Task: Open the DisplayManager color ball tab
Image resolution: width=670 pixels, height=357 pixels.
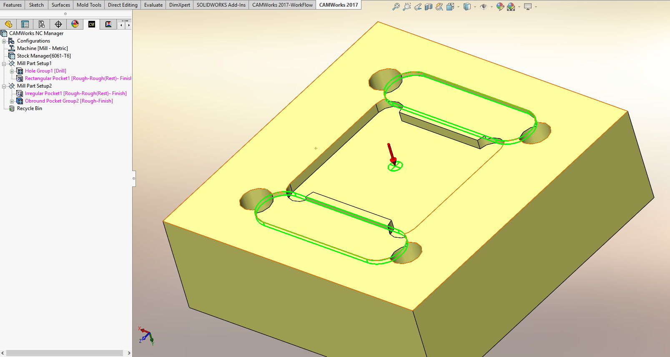Action: [75, 24]
